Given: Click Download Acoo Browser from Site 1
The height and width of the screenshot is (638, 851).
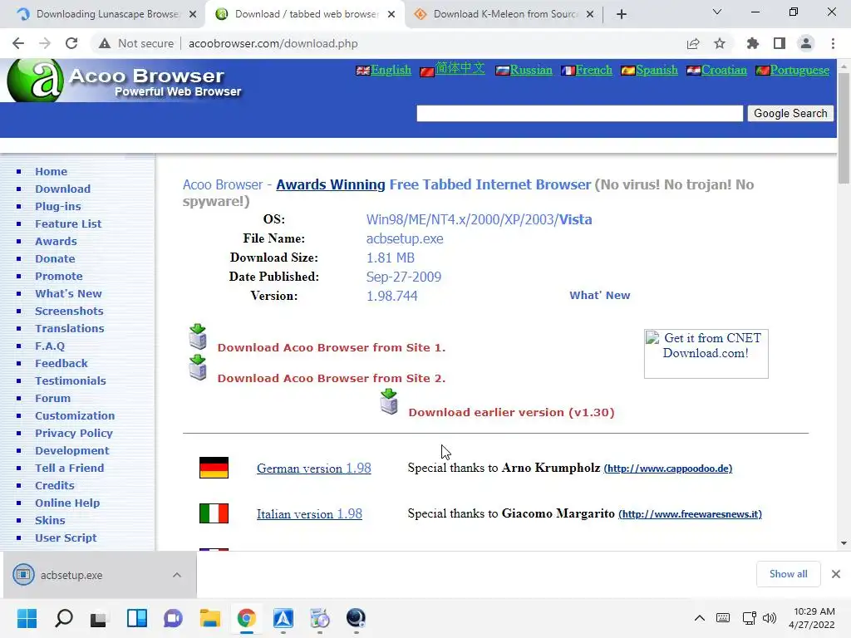Looking at the screenshot, I should [332, 348].
